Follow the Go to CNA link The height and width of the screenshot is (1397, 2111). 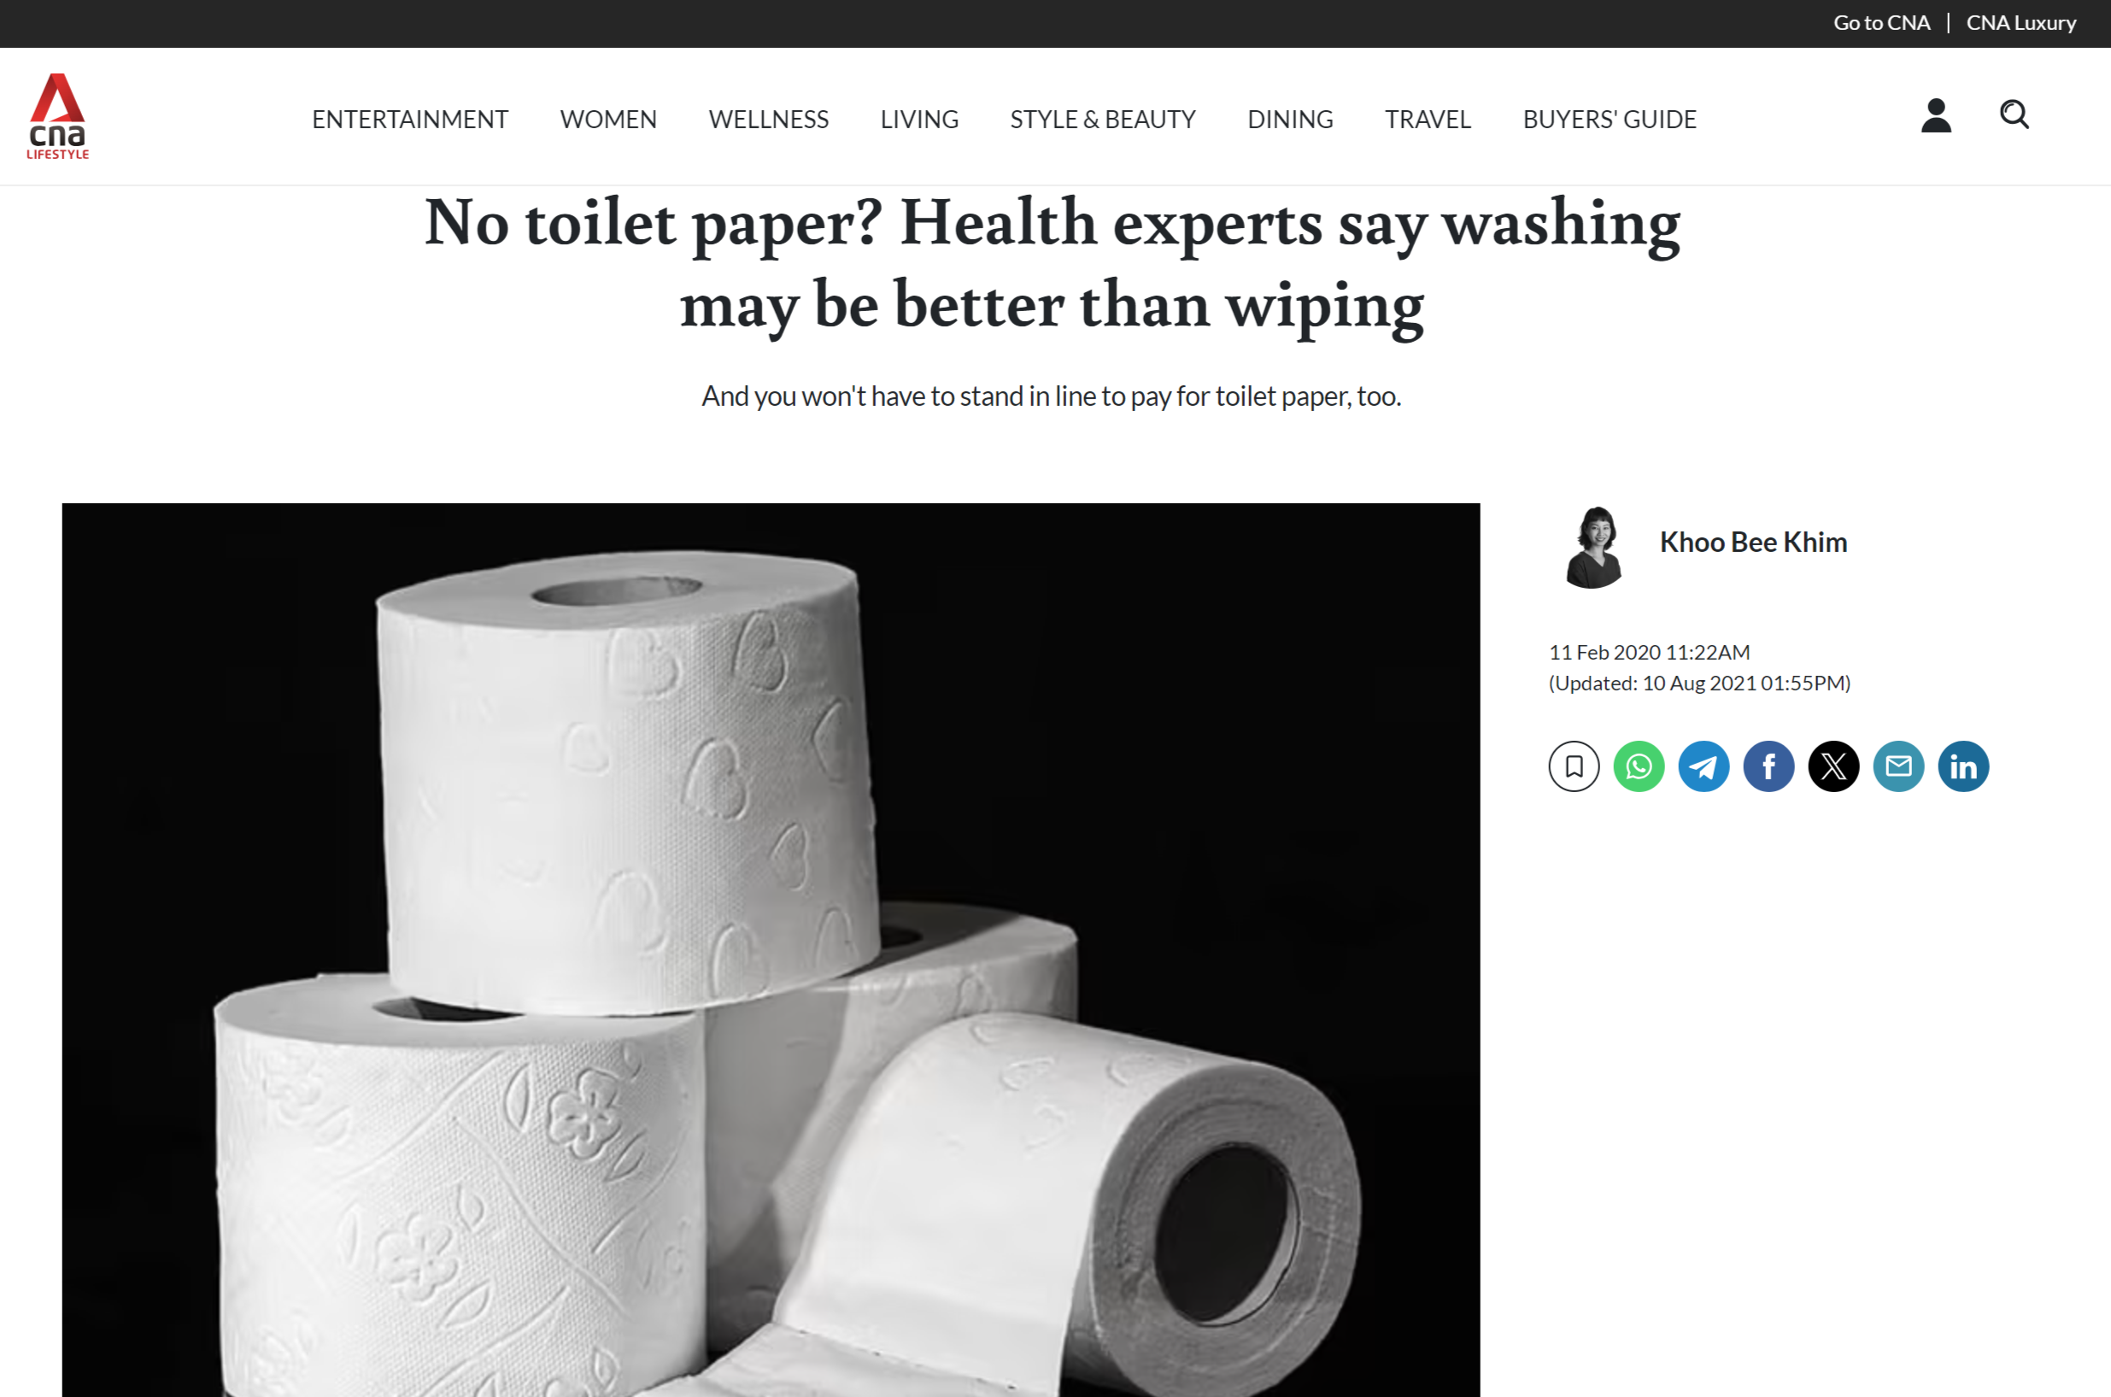click(x=1881, y=23)
